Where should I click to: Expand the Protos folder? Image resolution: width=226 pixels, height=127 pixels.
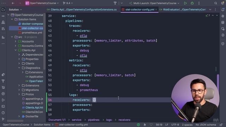pyautogui.click(x=19, y=95)
